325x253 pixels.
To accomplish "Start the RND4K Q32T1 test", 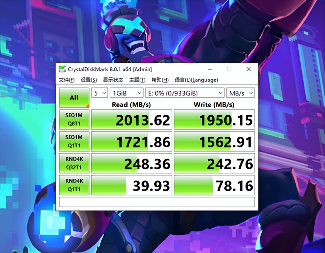I will [x=74, y=163].
